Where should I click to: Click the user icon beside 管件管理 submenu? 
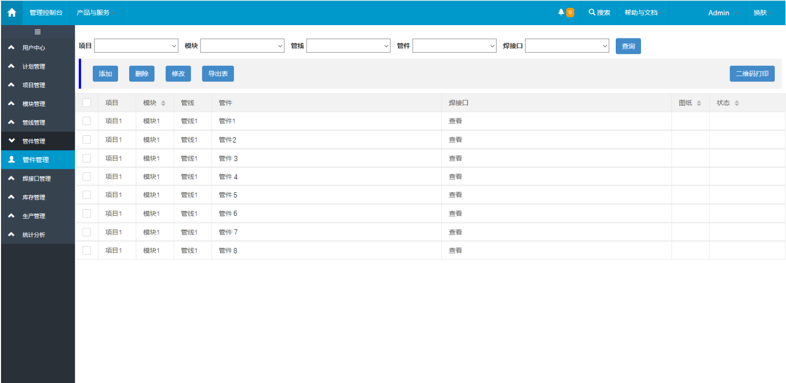[x=11, y=159]
